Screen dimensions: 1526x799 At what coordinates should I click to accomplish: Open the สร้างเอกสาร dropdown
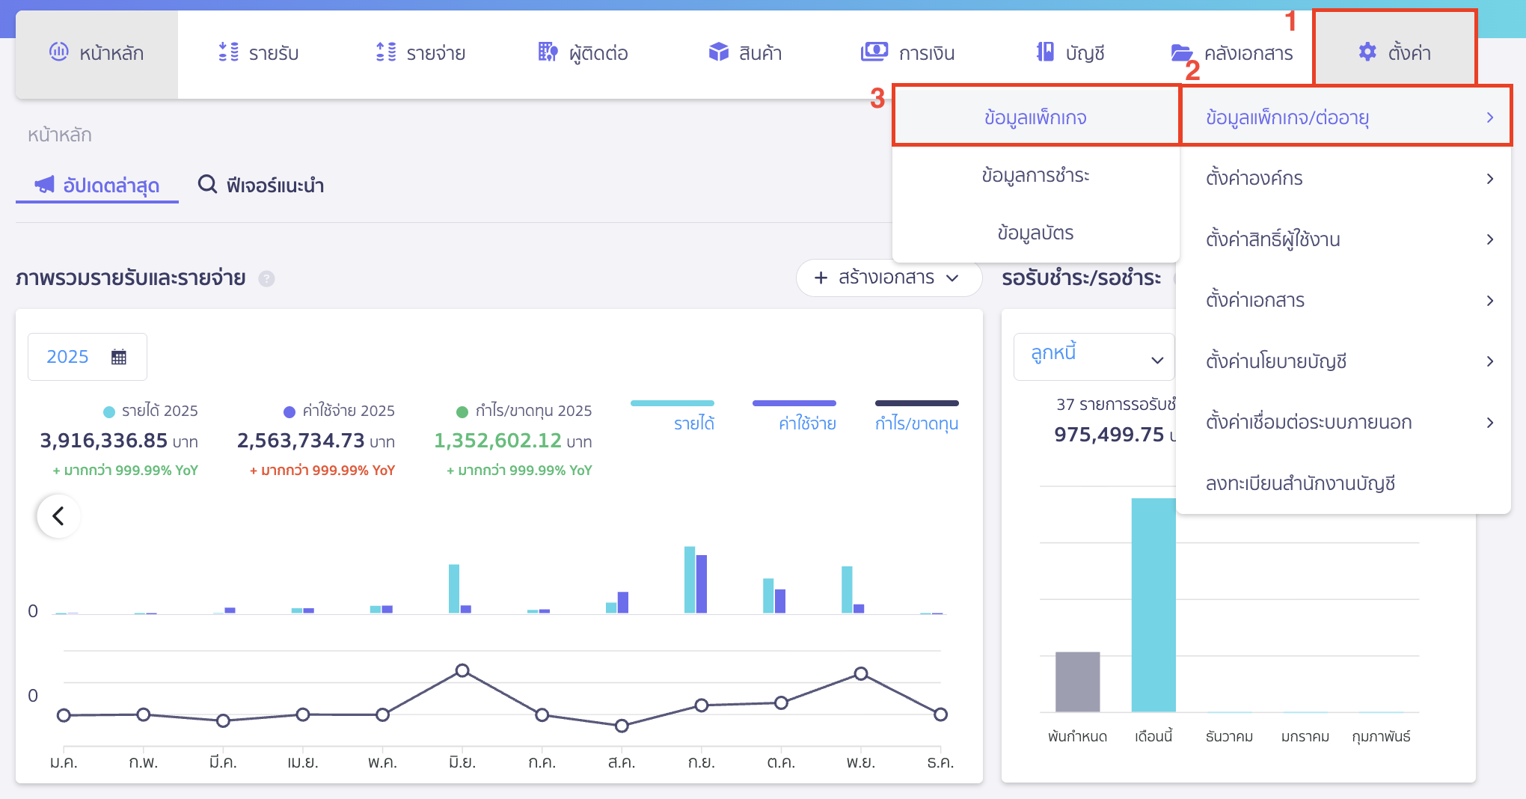coord(889,278)
